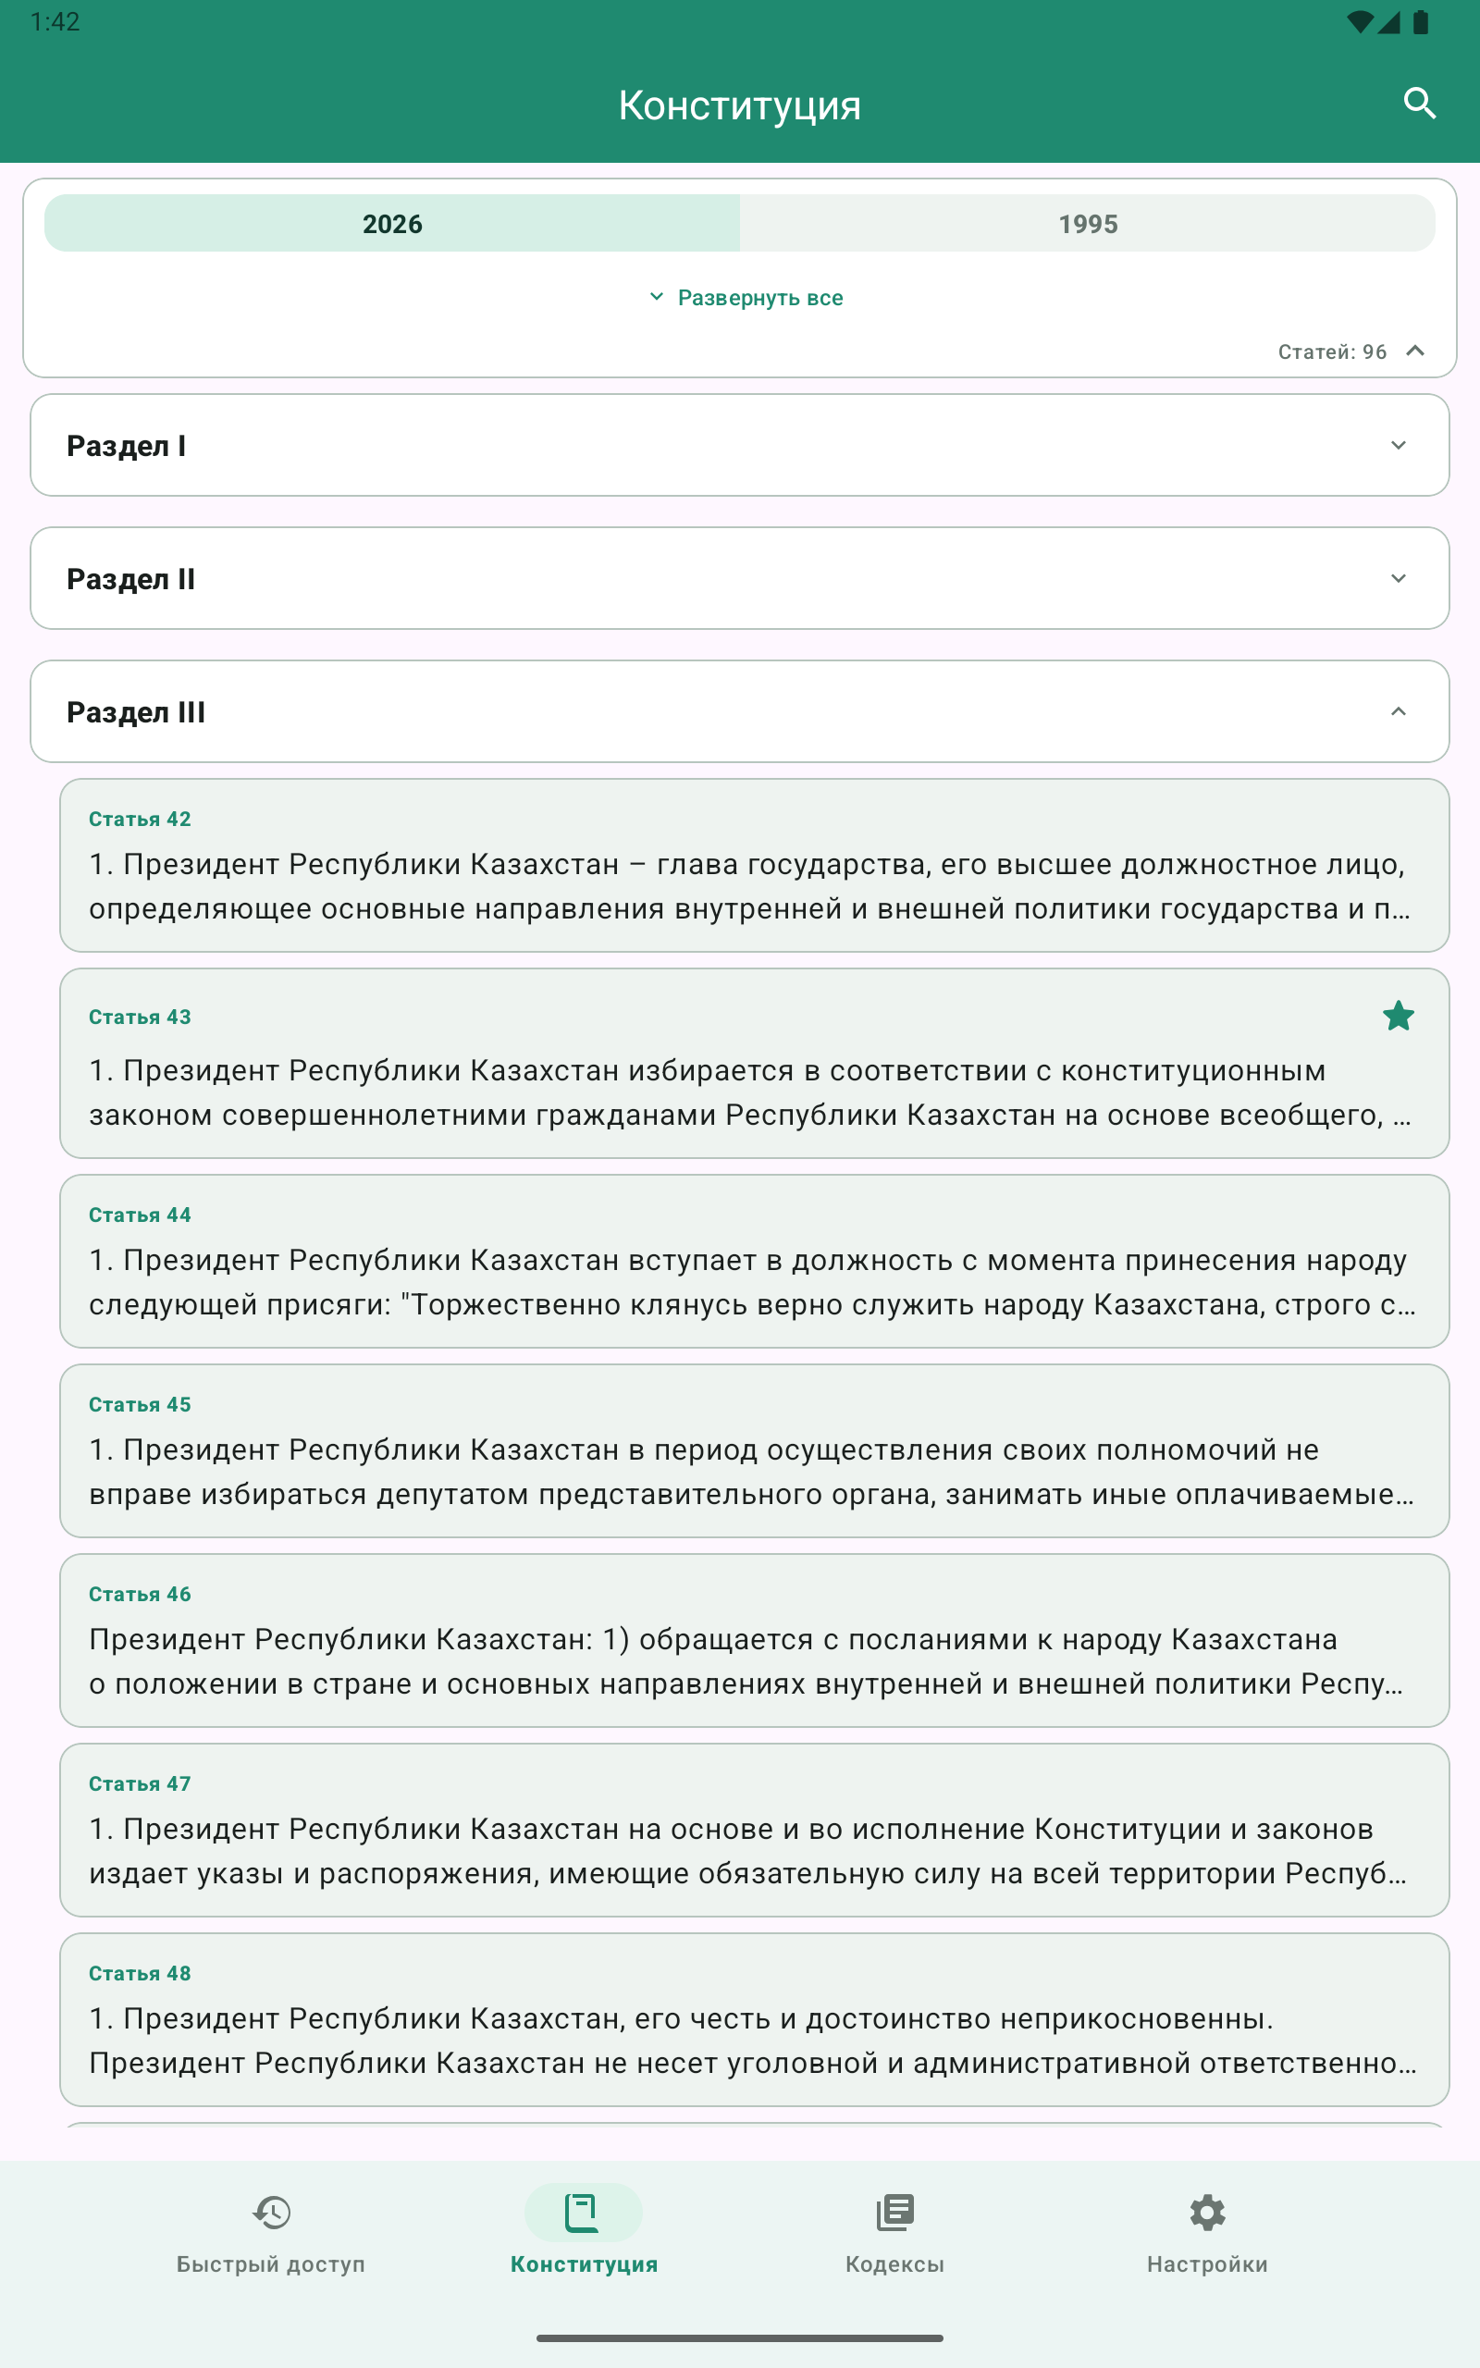The height and width of the screenshot is (2368, 1480).
Task: Tap the Конституция book icon
Action: [584, 2212]
